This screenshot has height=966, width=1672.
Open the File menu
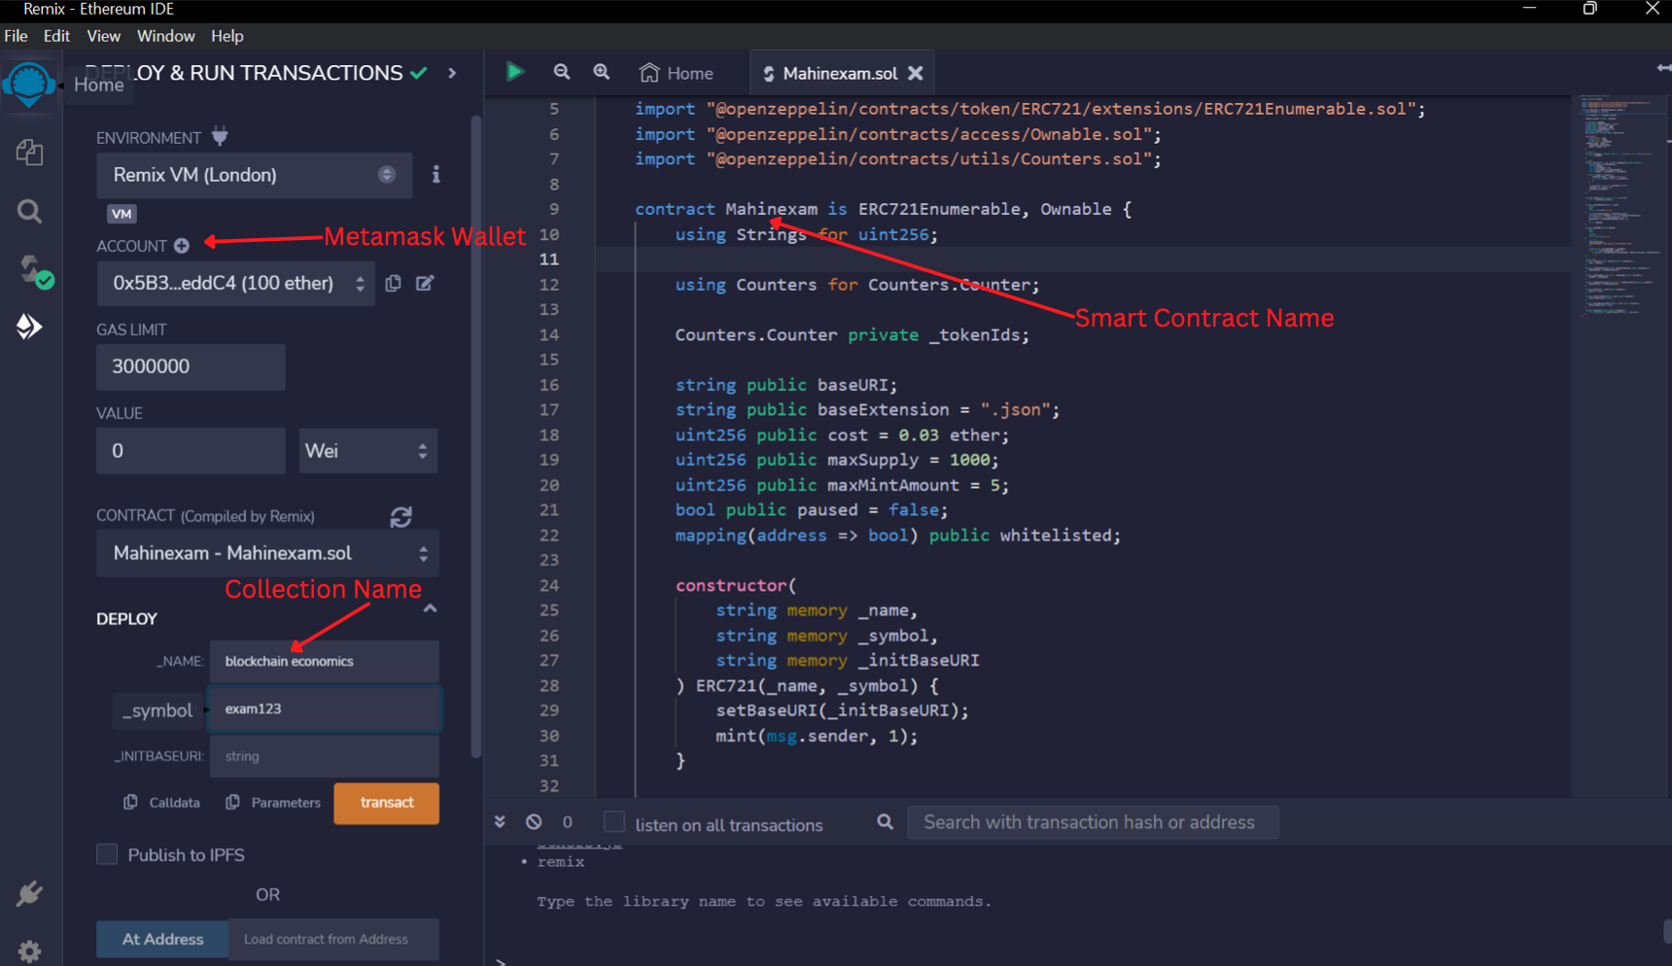point(17,36)
